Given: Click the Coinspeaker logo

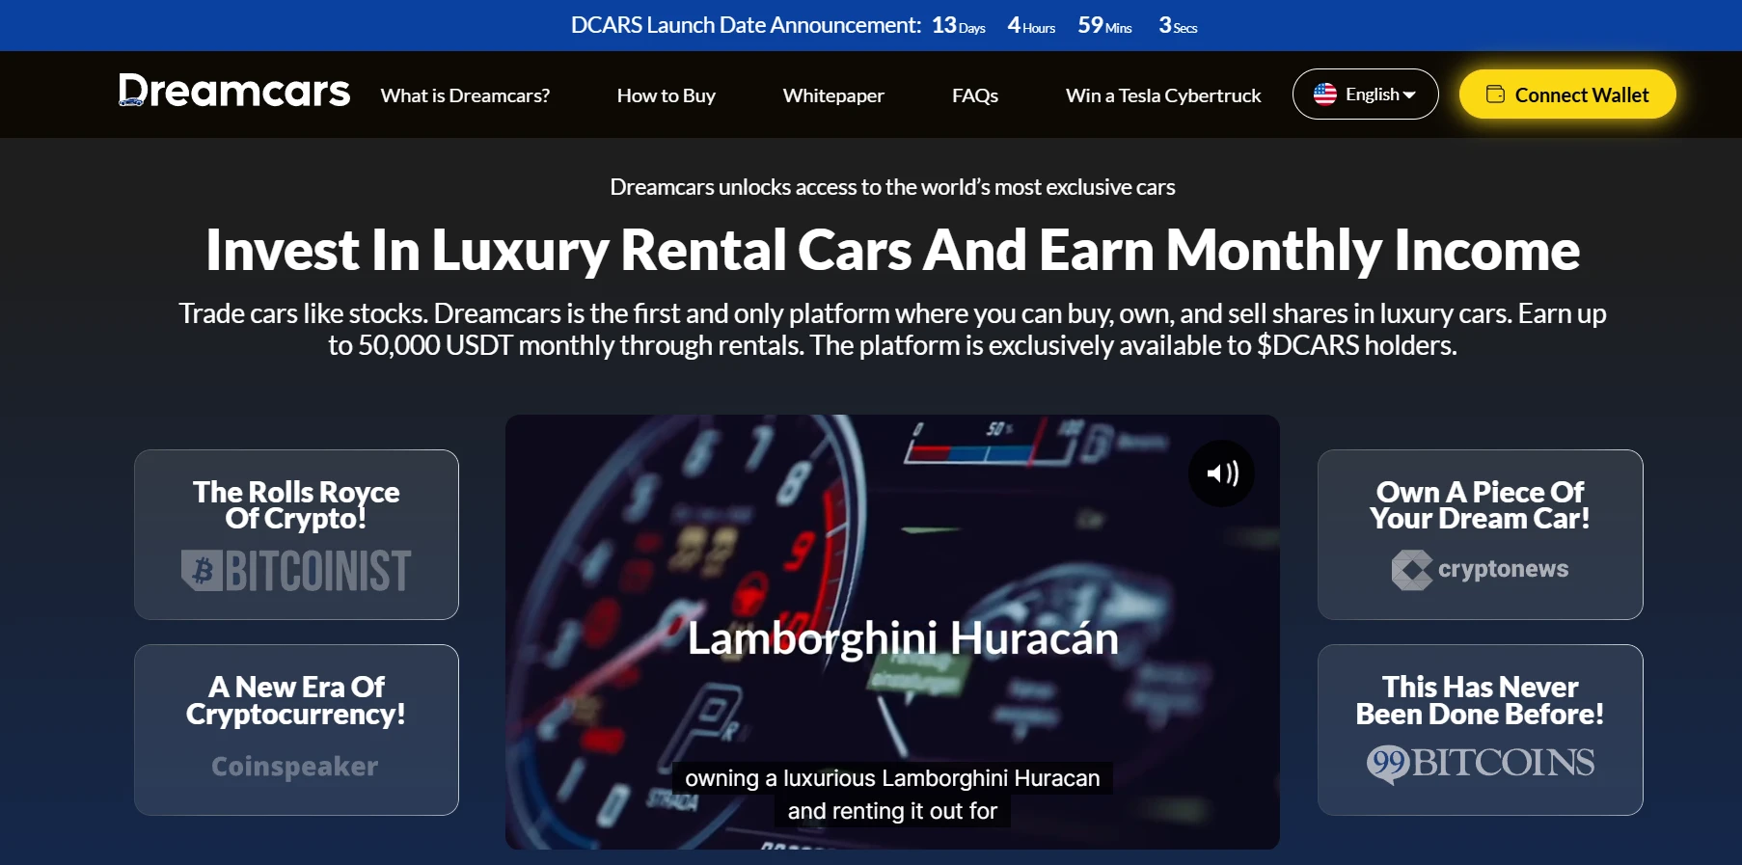Looking at the screenshot, I should tap(295, 766).
